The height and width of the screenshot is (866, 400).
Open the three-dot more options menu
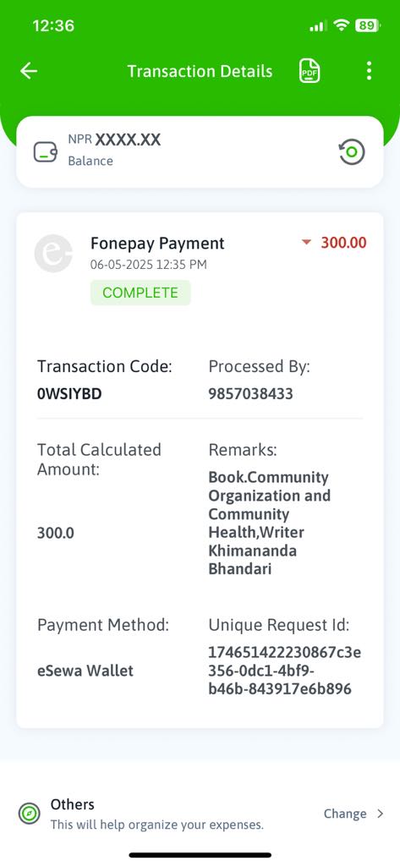[x=369, y=71]
